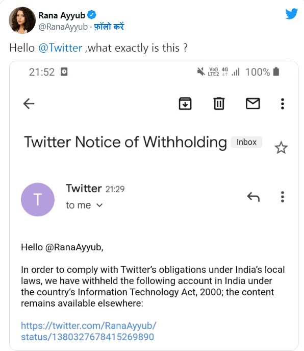304x351 pixels.
Task: Reply to the Twitter message using the reply arrow
Action: coord(254,197)
